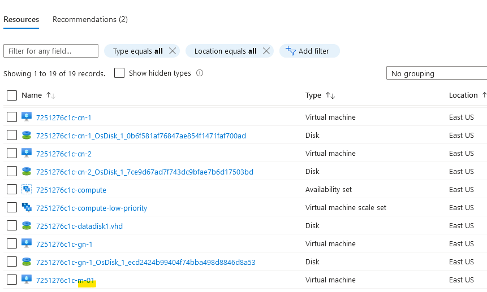Enable Show hidden types checkbox

pos(119,73)
